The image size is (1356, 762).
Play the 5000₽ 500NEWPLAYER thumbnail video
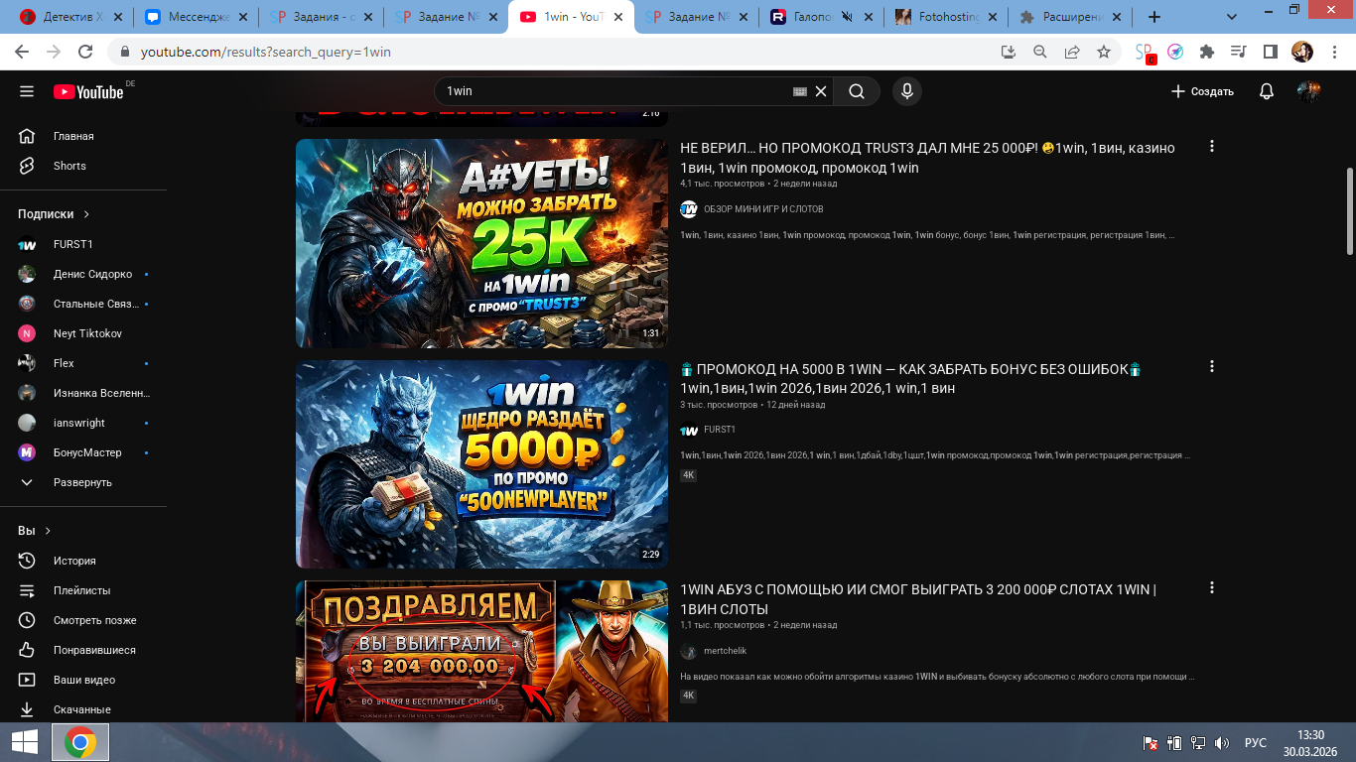tap(481, 464)
